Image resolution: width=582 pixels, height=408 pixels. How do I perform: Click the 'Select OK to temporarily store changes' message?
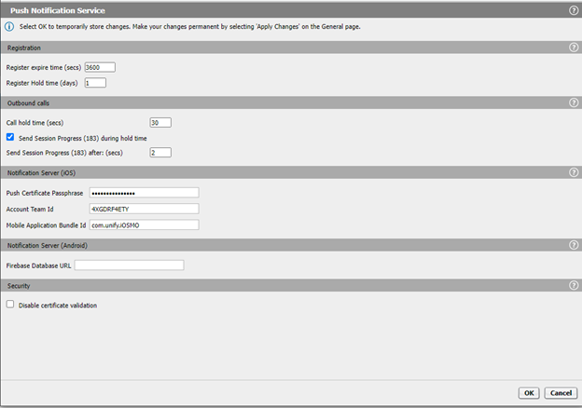click(x=190, y=27)
